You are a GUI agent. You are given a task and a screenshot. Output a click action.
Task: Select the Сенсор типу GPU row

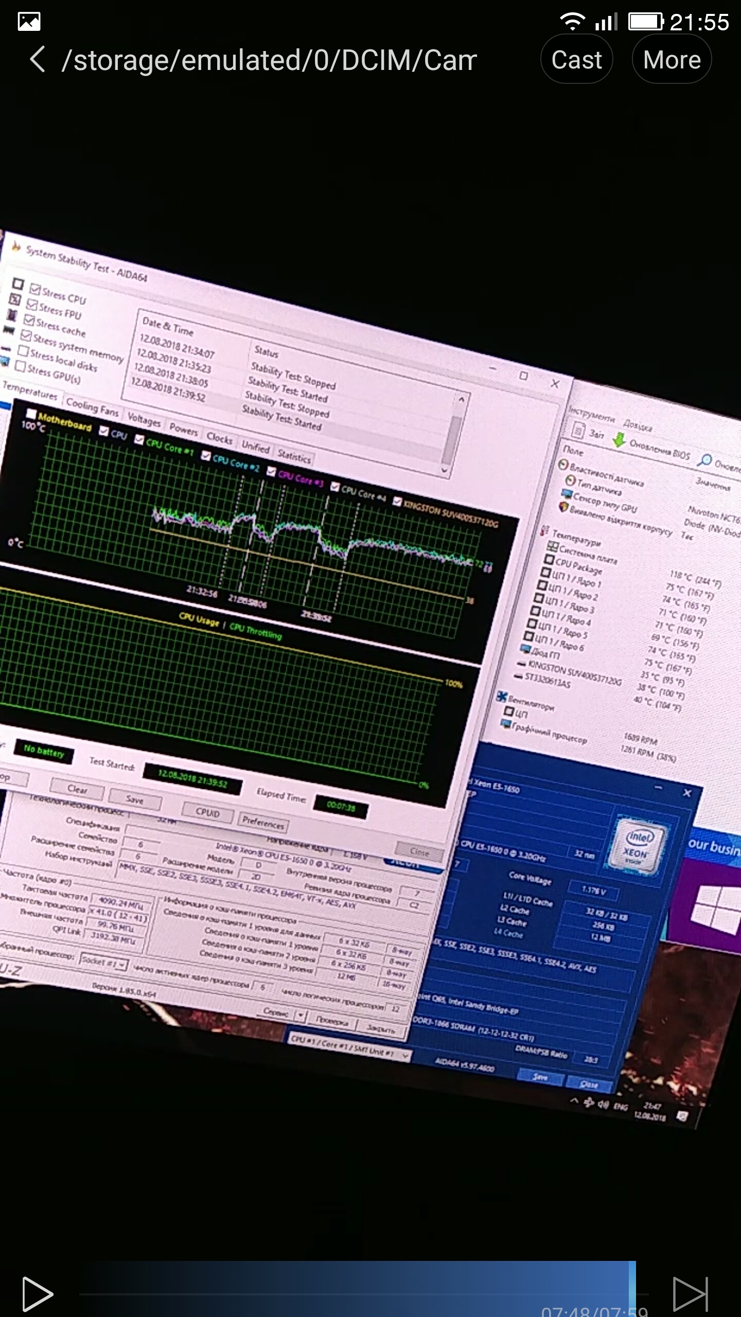pos(599,501)
